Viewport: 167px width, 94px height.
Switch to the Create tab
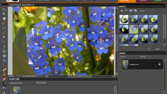pos(143,1)
